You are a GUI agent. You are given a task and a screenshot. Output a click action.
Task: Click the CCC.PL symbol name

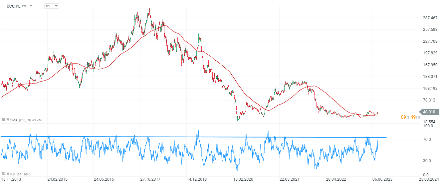tap(13, 6)
